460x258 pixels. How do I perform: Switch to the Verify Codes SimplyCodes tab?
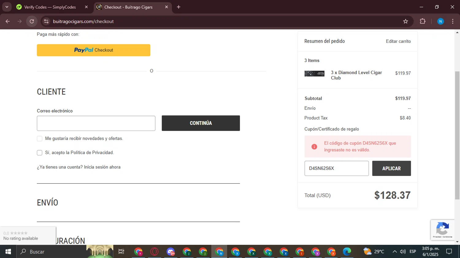pos(50,7)
